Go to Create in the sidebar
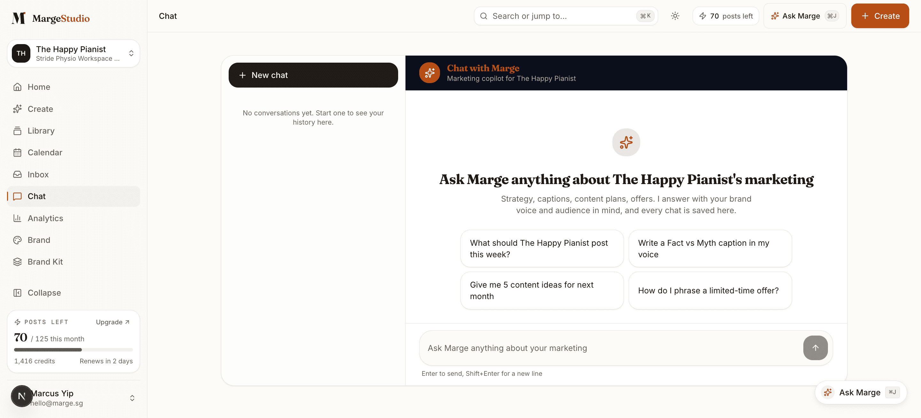This screenshot has width=921, height=418. tap(73, 109)
